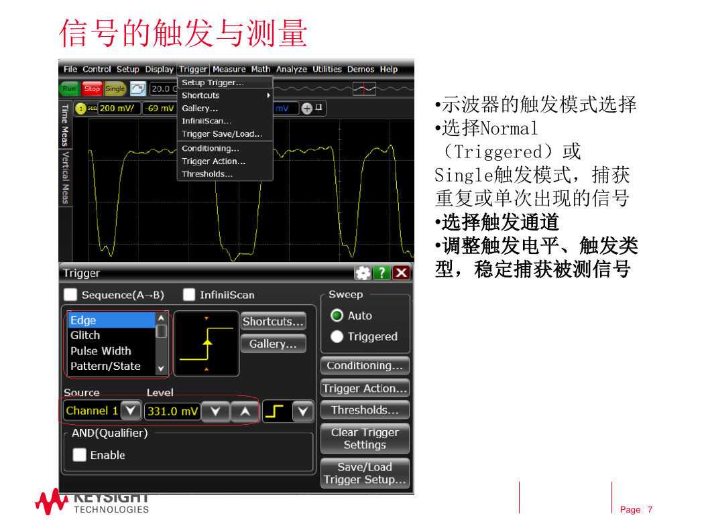Select the Auto sweep radio button
Screen dimensions: 704x528
pyautogui.click(x=337, y=316)
